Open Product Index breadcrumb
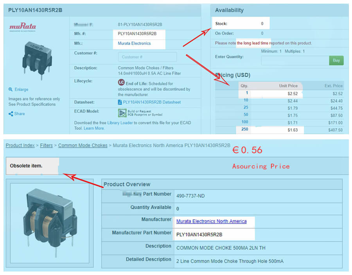This screenshot has width=352, height=275. (20, 146)
